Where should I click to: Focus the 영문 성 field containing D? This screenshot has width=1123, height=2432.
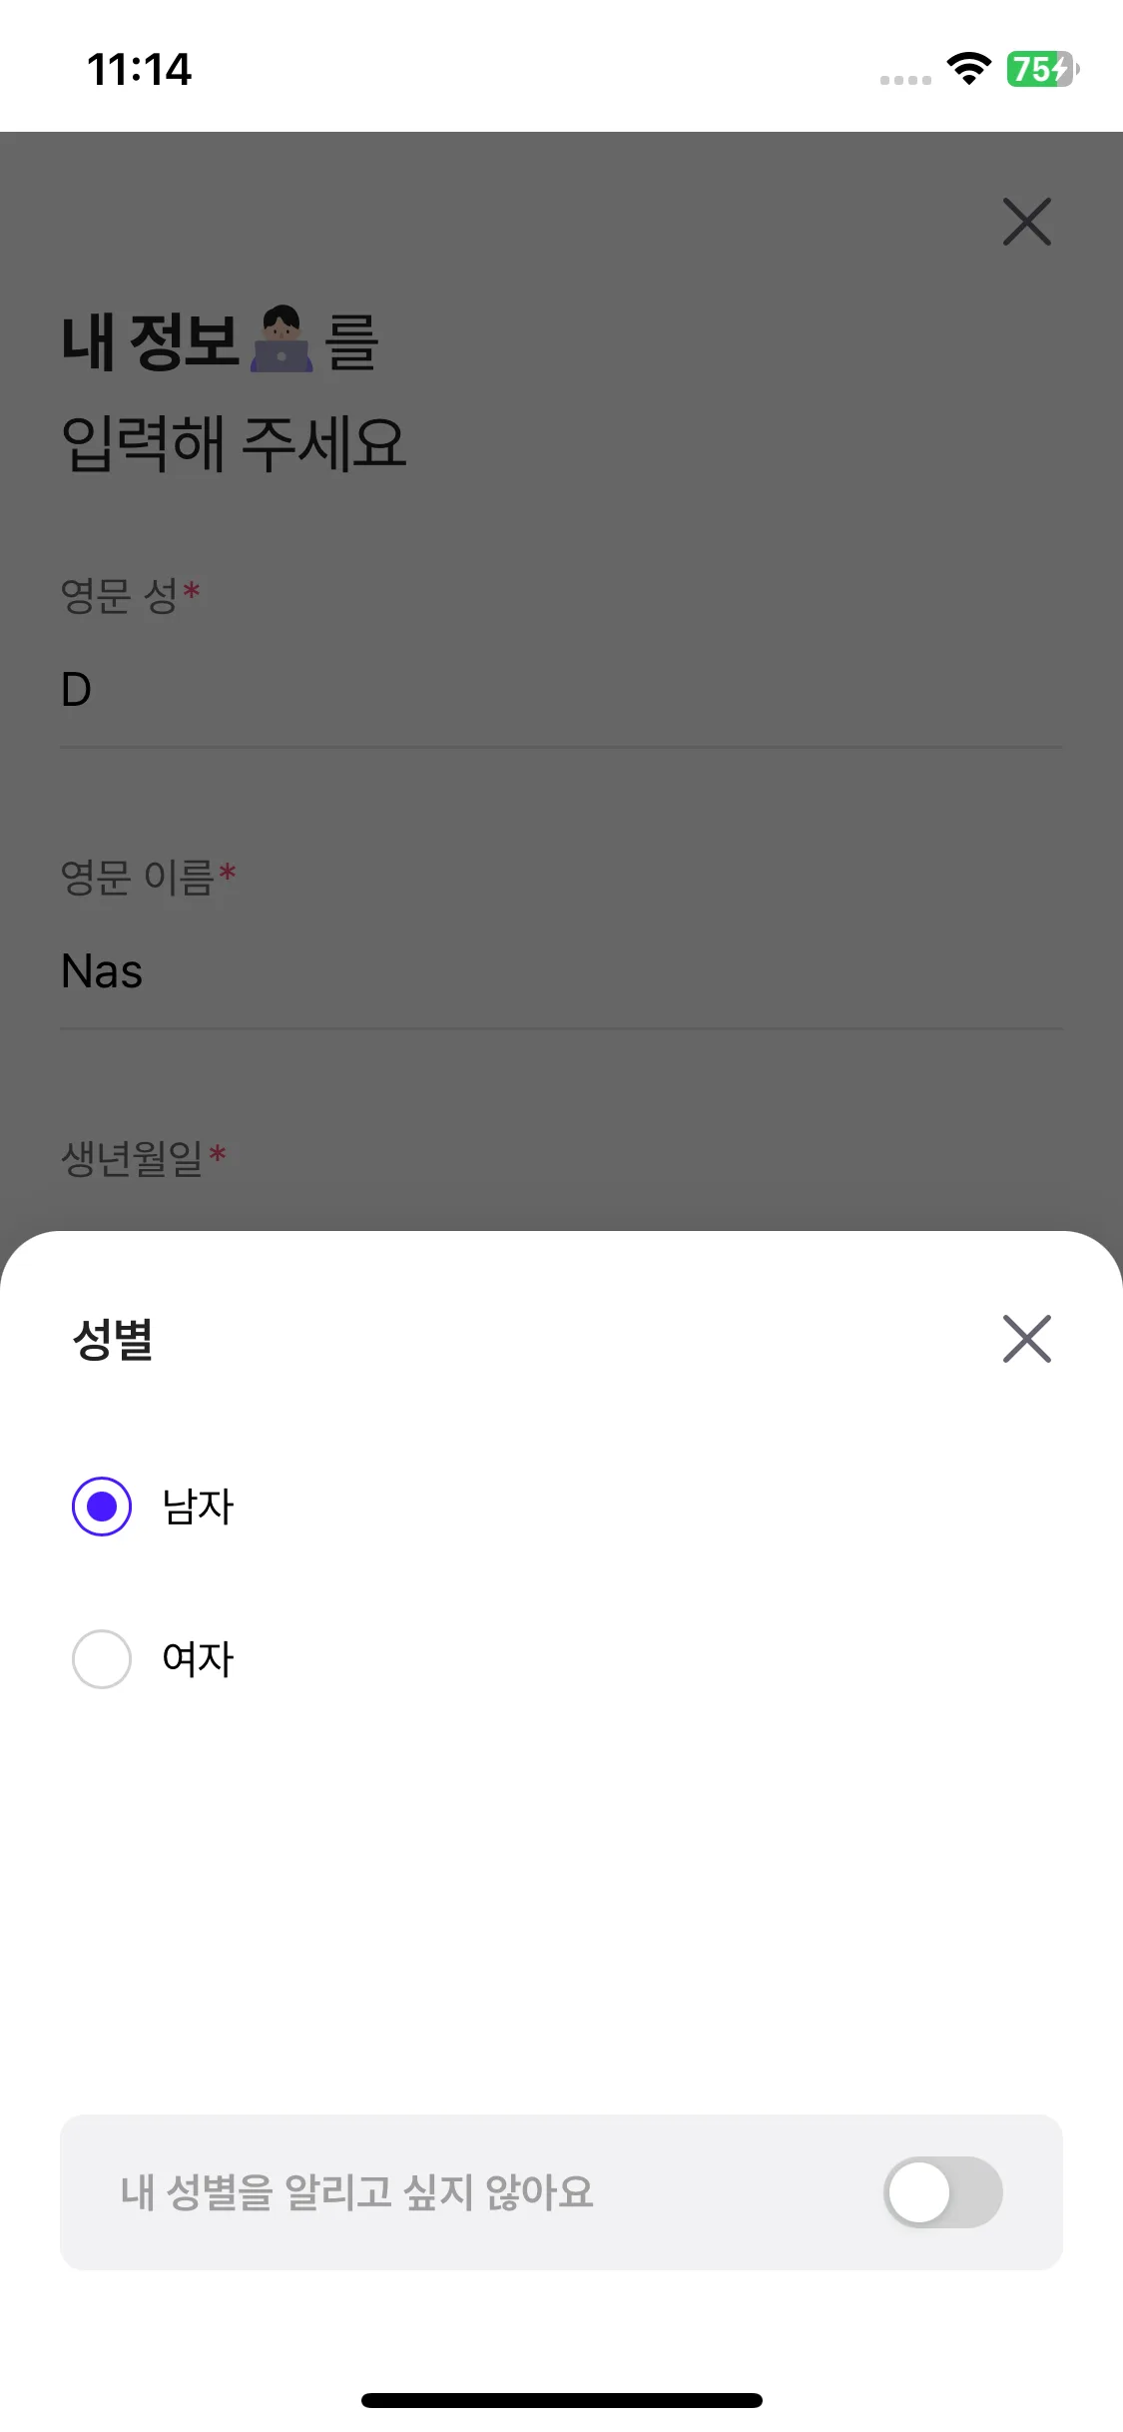pyautogui.click(x=559, y=690)
